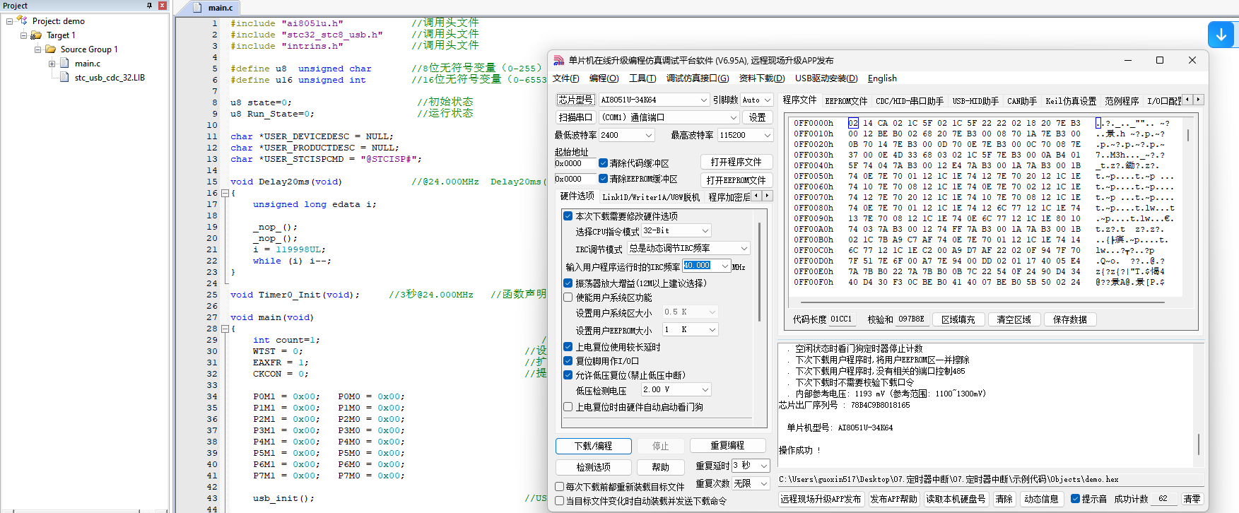Toggle 清除EEPROM缓冲区 checkbox
The height and width of the screenshot is (513, 1239).
[x=603, y=179]
